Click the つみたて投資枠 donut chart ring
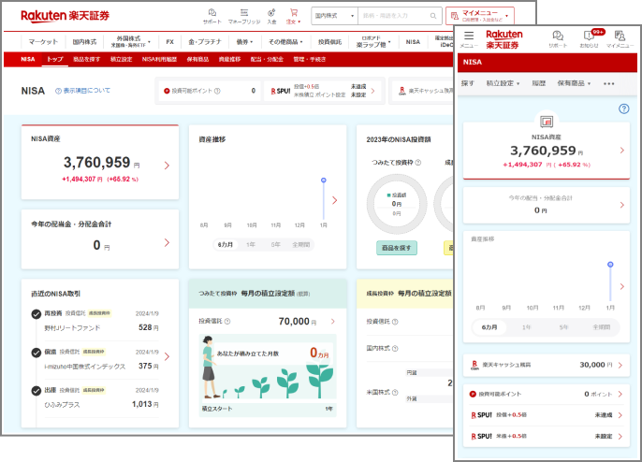This screenshot has width=642, height=462. coord(397,204)
